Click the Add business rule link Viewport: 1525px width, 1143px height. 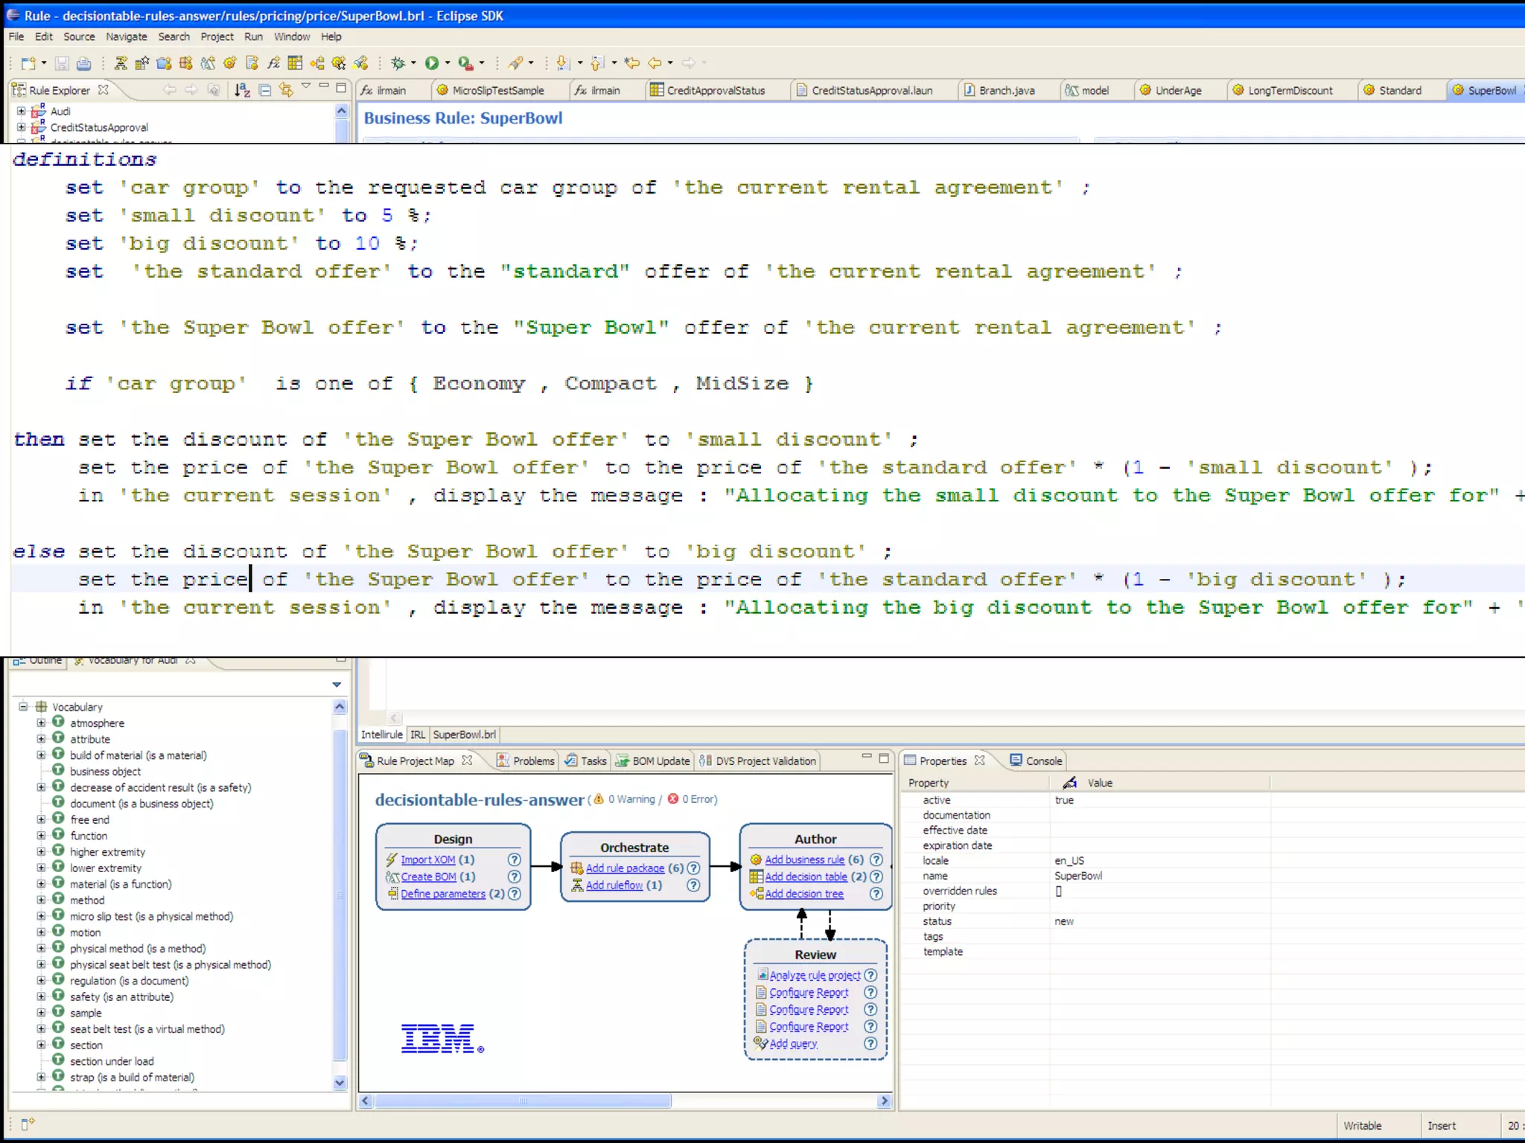click(x=804, y=859)
